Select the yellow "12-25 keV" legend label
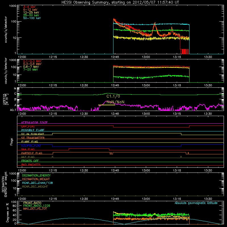227x227 pixels. point(31,12)
